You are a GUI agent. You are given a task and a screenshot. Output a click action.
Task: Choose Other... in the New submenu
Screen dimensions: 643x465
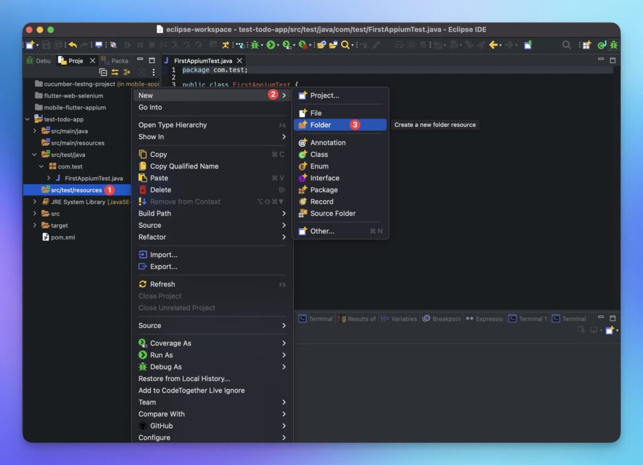point(340,231)
